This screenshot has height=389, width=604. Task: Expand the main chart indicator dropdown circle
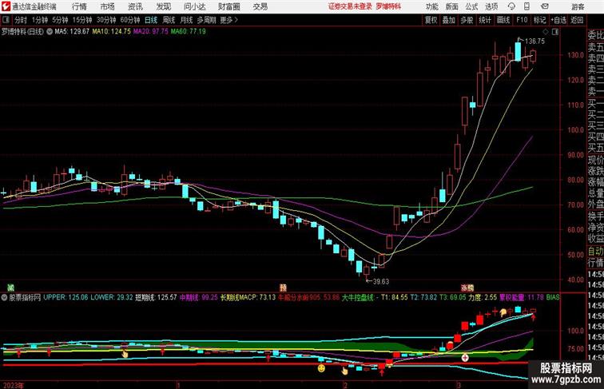(50, 32)
